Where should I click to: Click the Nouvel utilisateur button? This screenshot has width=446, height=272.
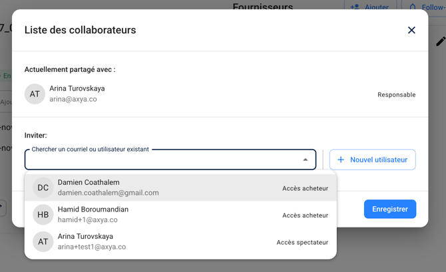372,160
